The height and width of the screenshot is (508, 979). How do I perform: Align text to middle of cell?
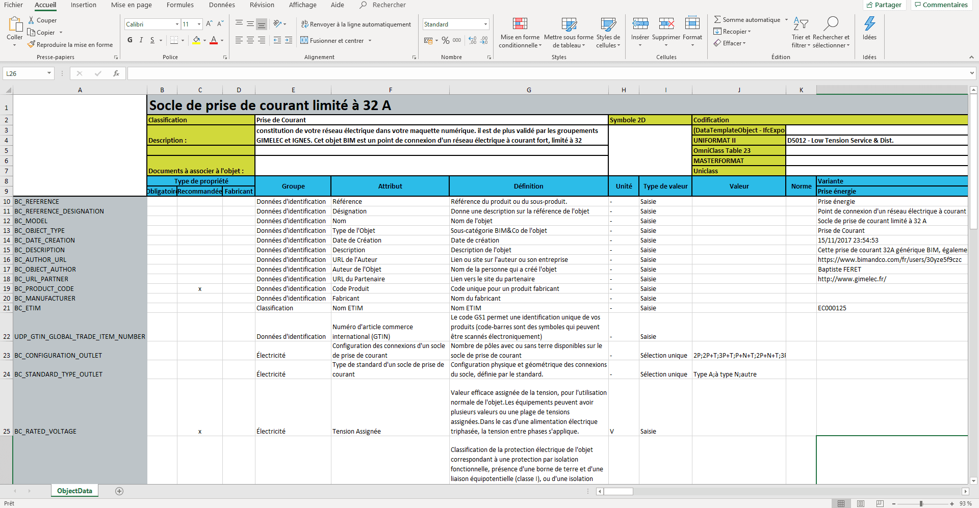(x=250, y=24)
